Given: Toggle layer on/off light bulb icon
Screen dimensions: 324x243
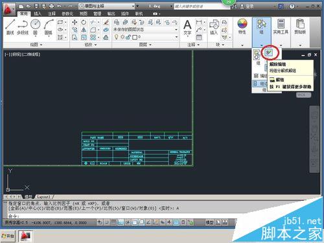Looking at the screenshot, I should pyautogui.click(x=116, y=37).
